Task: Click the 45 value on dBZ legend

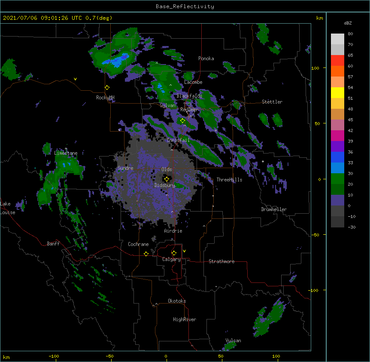Action: [350, 120]
